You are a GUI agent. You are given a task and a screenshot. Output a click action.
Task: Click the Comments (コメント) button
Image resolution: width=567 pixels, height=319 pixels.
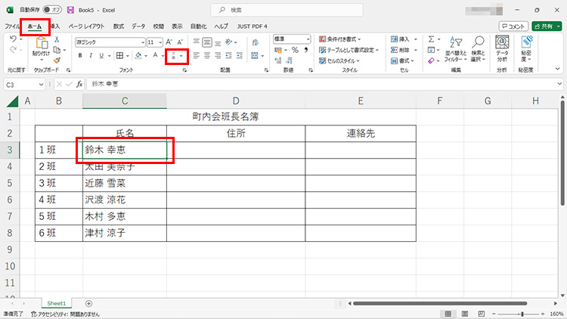513,26
